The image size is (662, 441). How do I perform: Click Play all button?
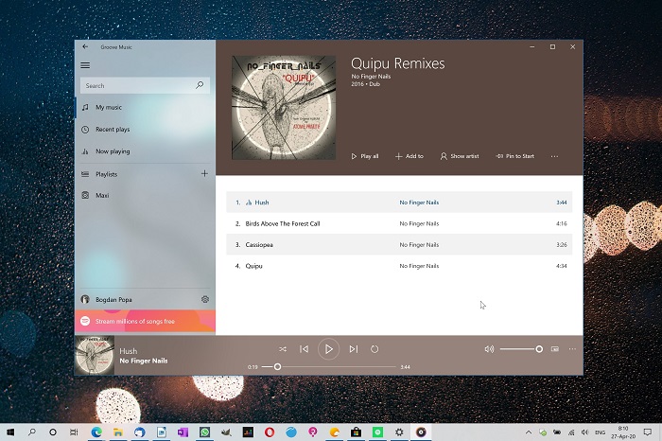pos(365,156)
